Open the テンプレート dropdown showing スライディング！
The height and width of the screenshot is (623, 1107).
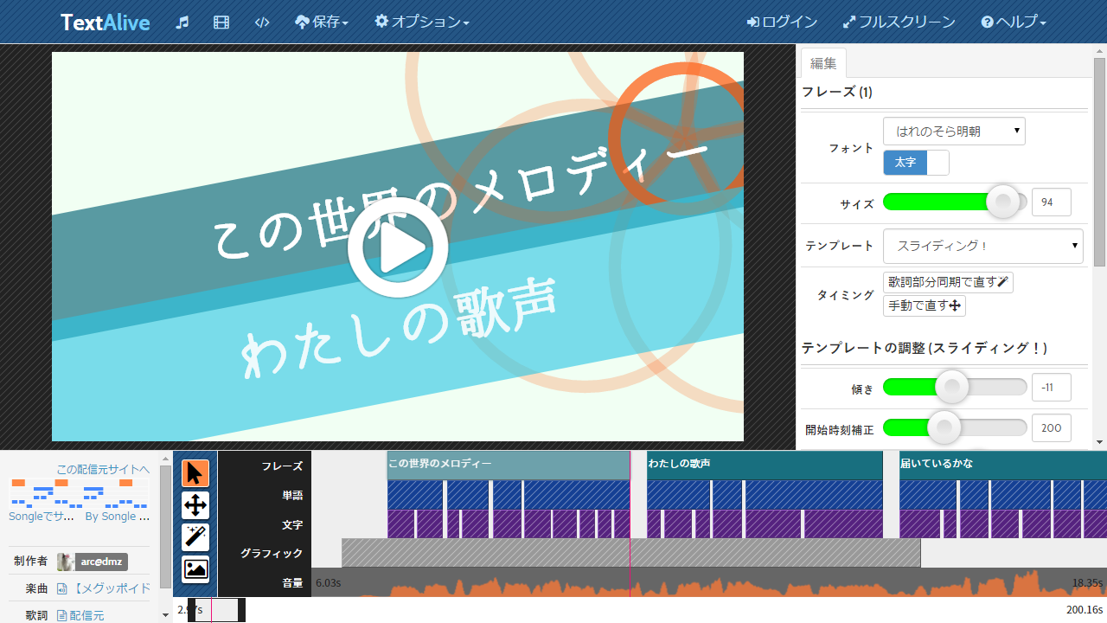982,247
